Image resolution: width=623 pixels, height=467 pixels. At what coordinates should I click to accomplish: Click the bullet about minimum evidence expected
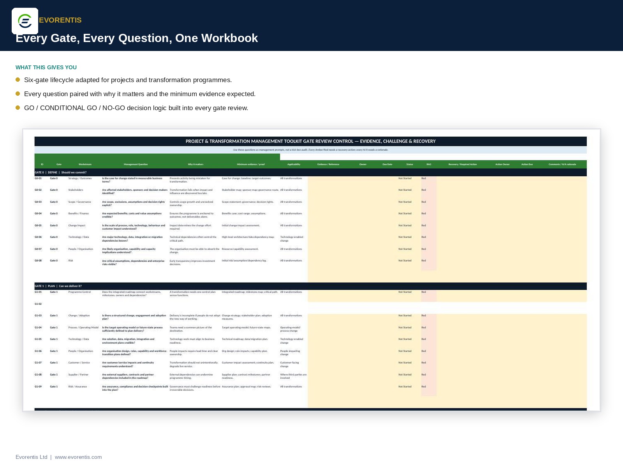(140, 94)
